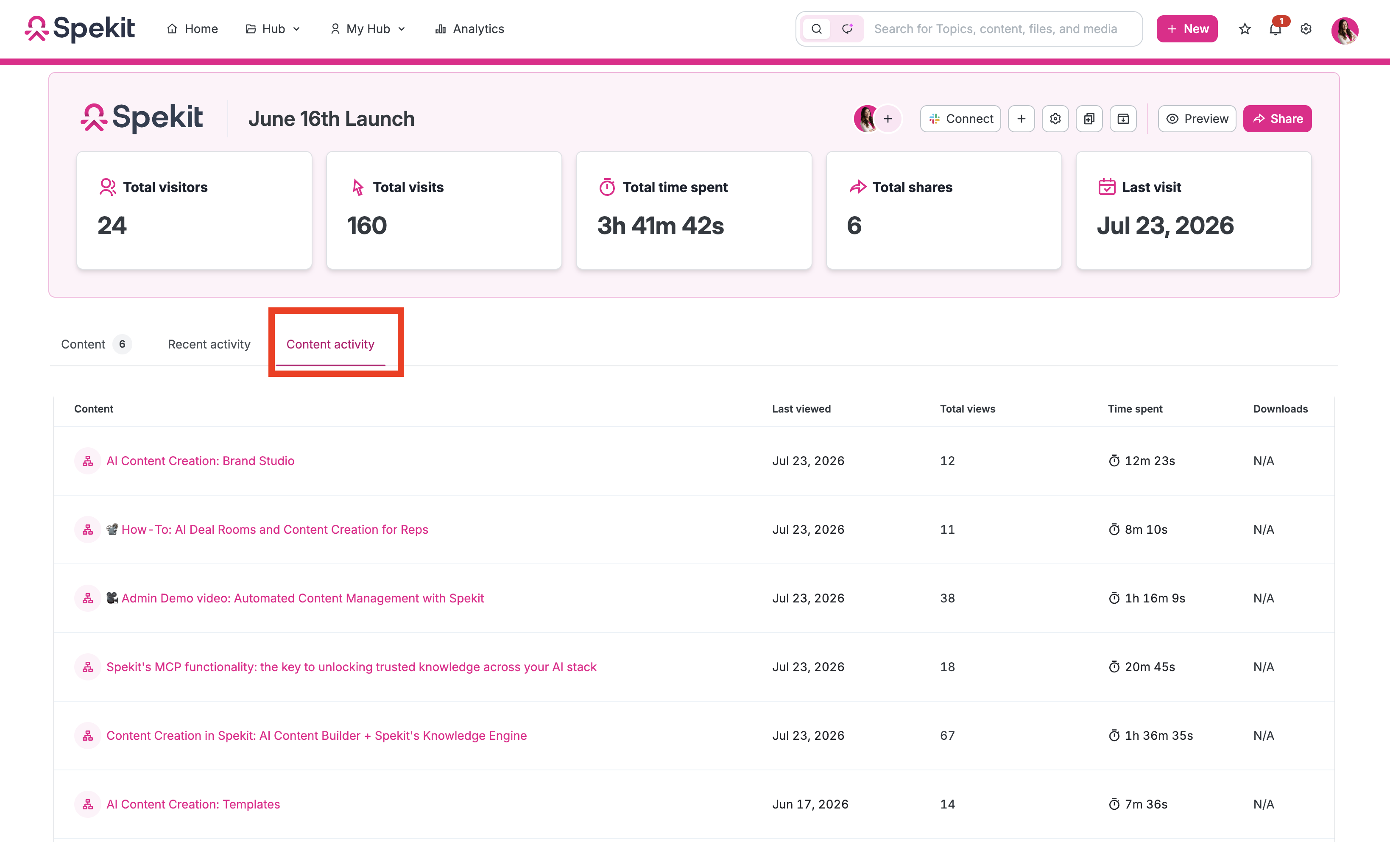Click the Jun 17, 2026 last viewed date
This screenshot has width=1390, height=842.
810,804
